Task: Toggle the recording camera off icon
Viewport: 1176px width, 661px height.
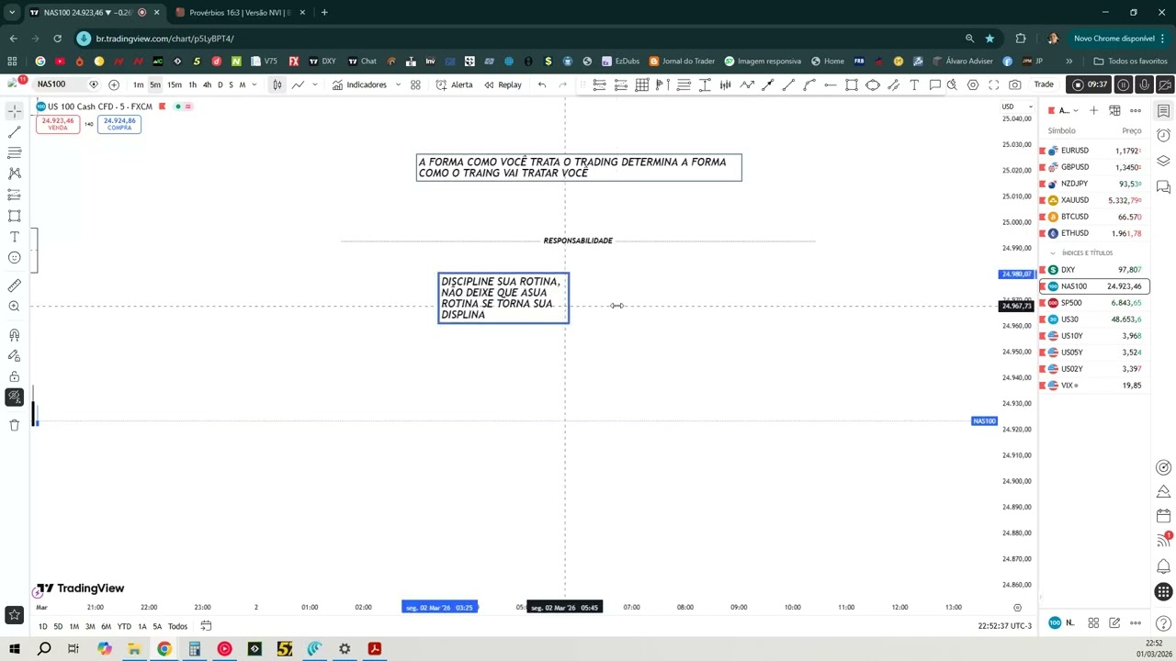Action: tap(1165, 84)
